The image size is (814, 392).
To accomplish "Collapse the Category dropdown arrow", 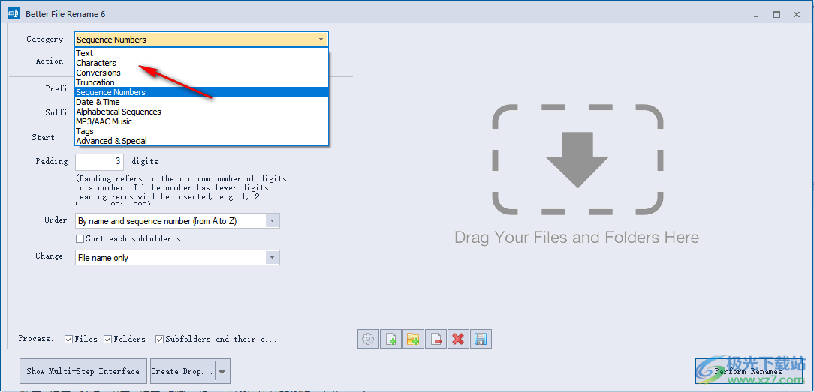I will [x=321, y=40].
